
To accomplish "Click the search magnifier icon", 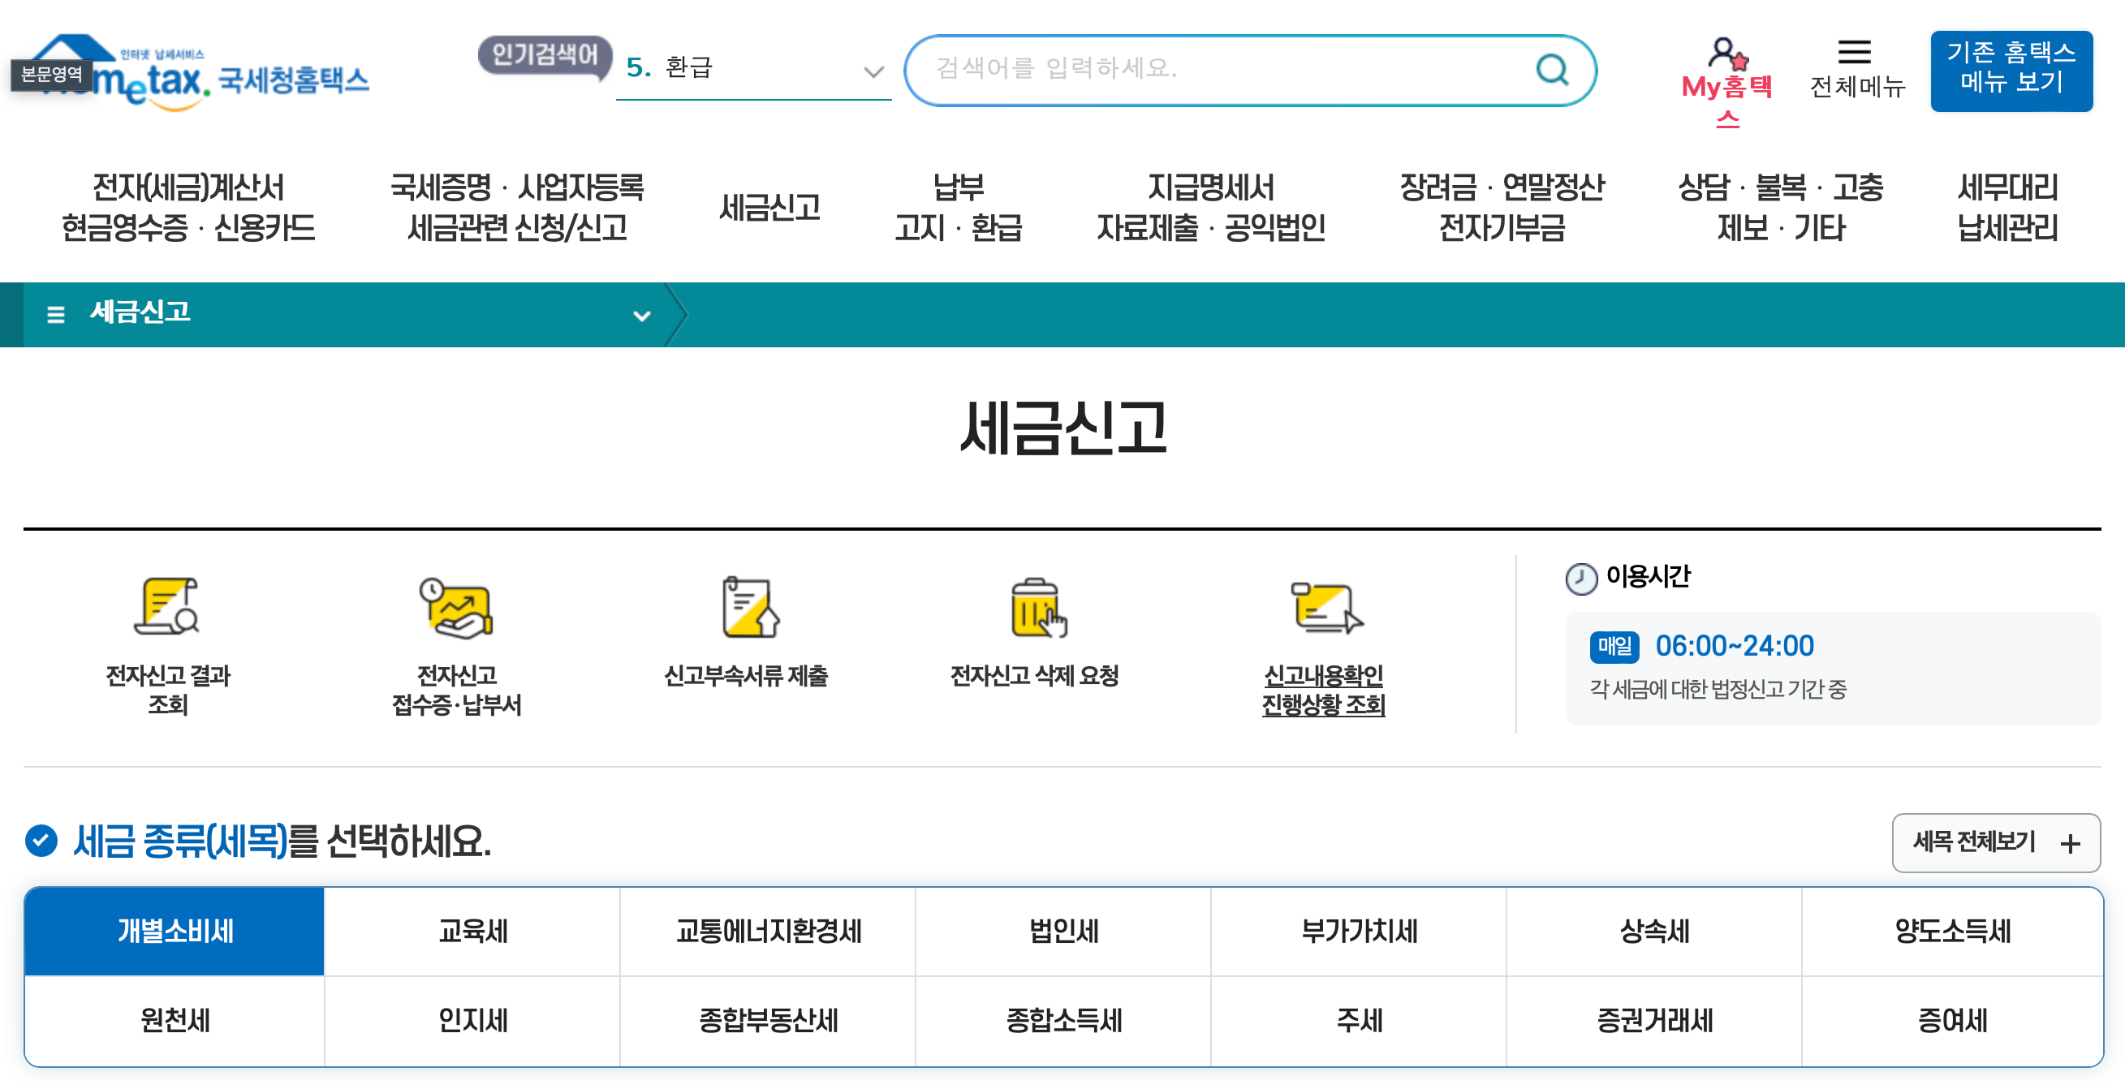I will coord(1554,70).
